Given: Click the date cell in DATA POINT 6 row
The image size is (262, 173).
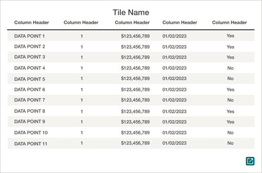Looking at the screenshot, I should [175, 89].
